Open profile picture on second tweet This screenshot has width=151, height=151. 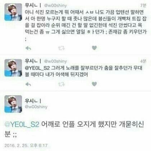13,68
